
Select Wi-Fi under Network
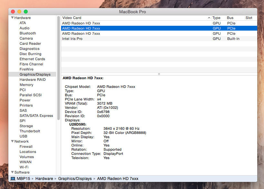(24, 167)
